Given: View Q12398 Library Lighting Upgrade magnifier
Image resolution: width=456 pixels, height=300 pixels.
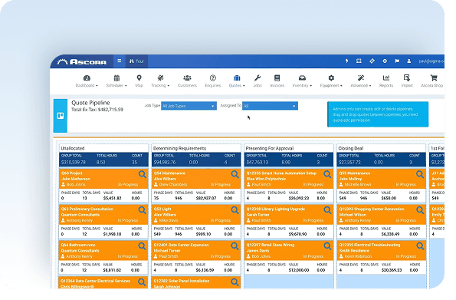Looking at the screenshot, I should (327, 210).
